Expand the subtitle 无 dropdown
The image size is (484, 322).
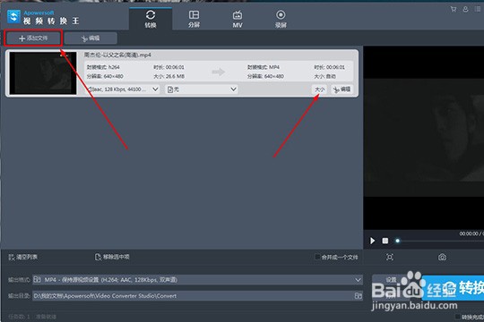click(x=202, y=89)
